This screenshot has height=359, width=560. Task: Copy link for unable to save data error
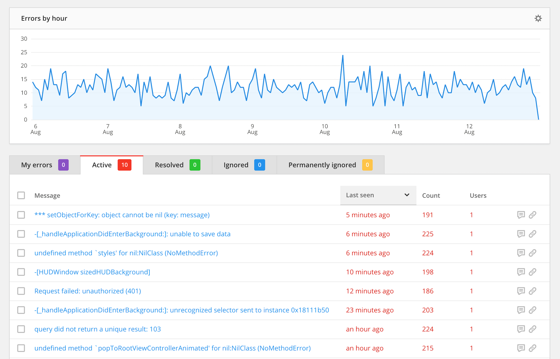pyautogui.click(x=533, y=234)
